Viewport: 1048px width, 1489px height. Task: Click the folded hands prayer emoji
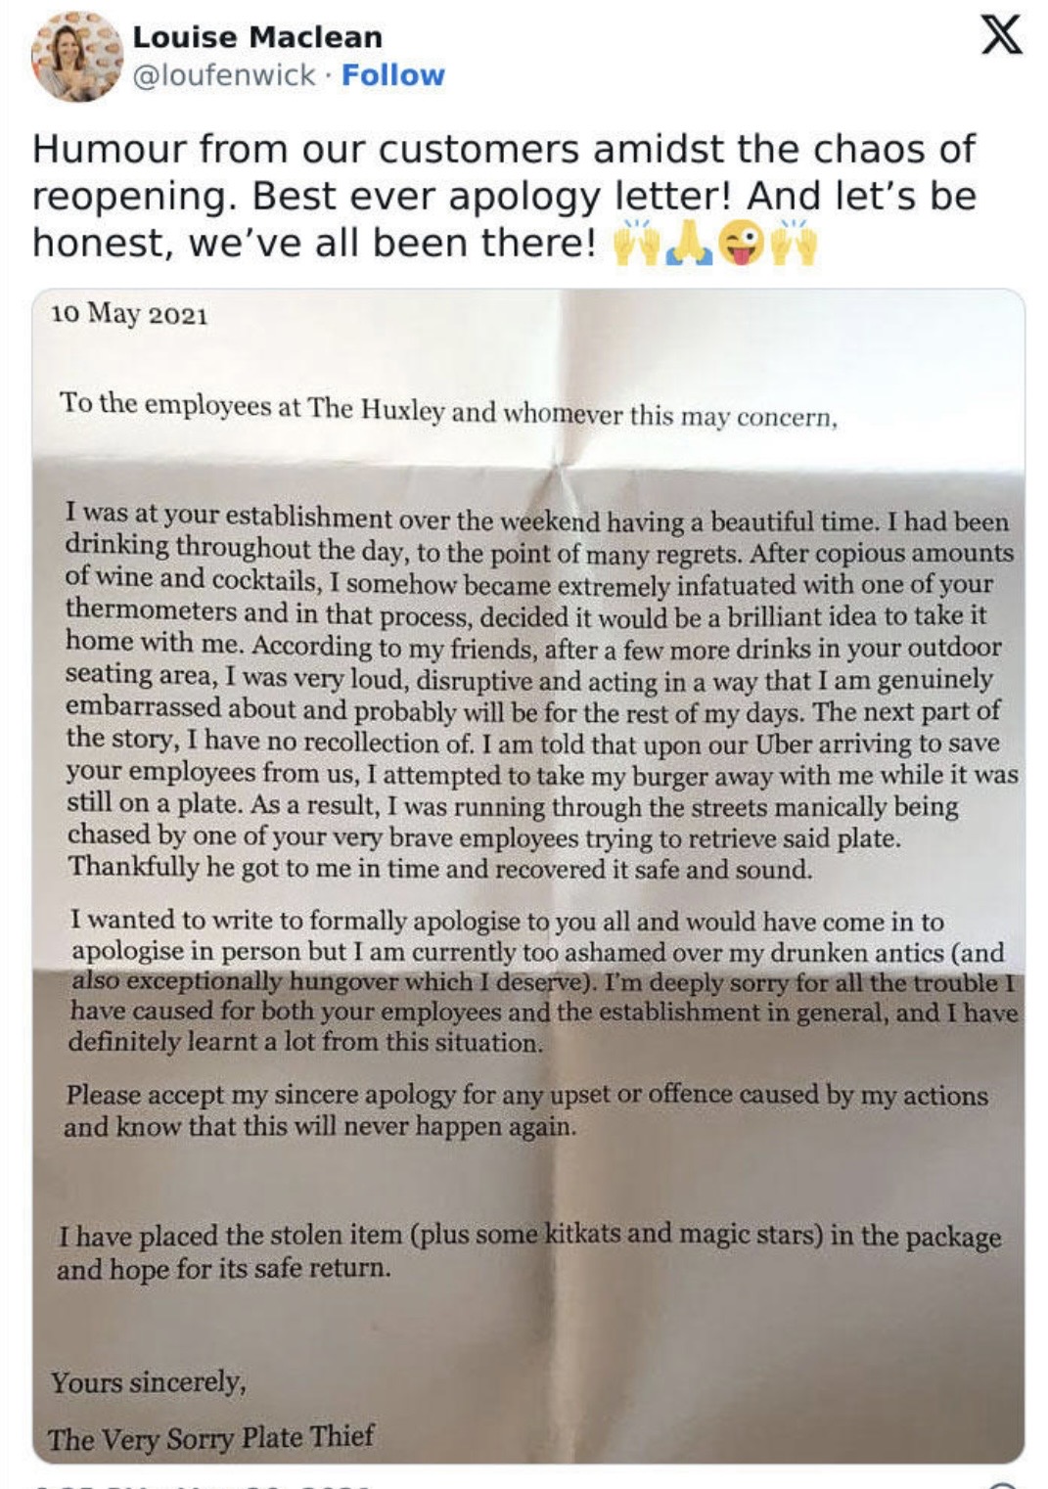point(688,244)
